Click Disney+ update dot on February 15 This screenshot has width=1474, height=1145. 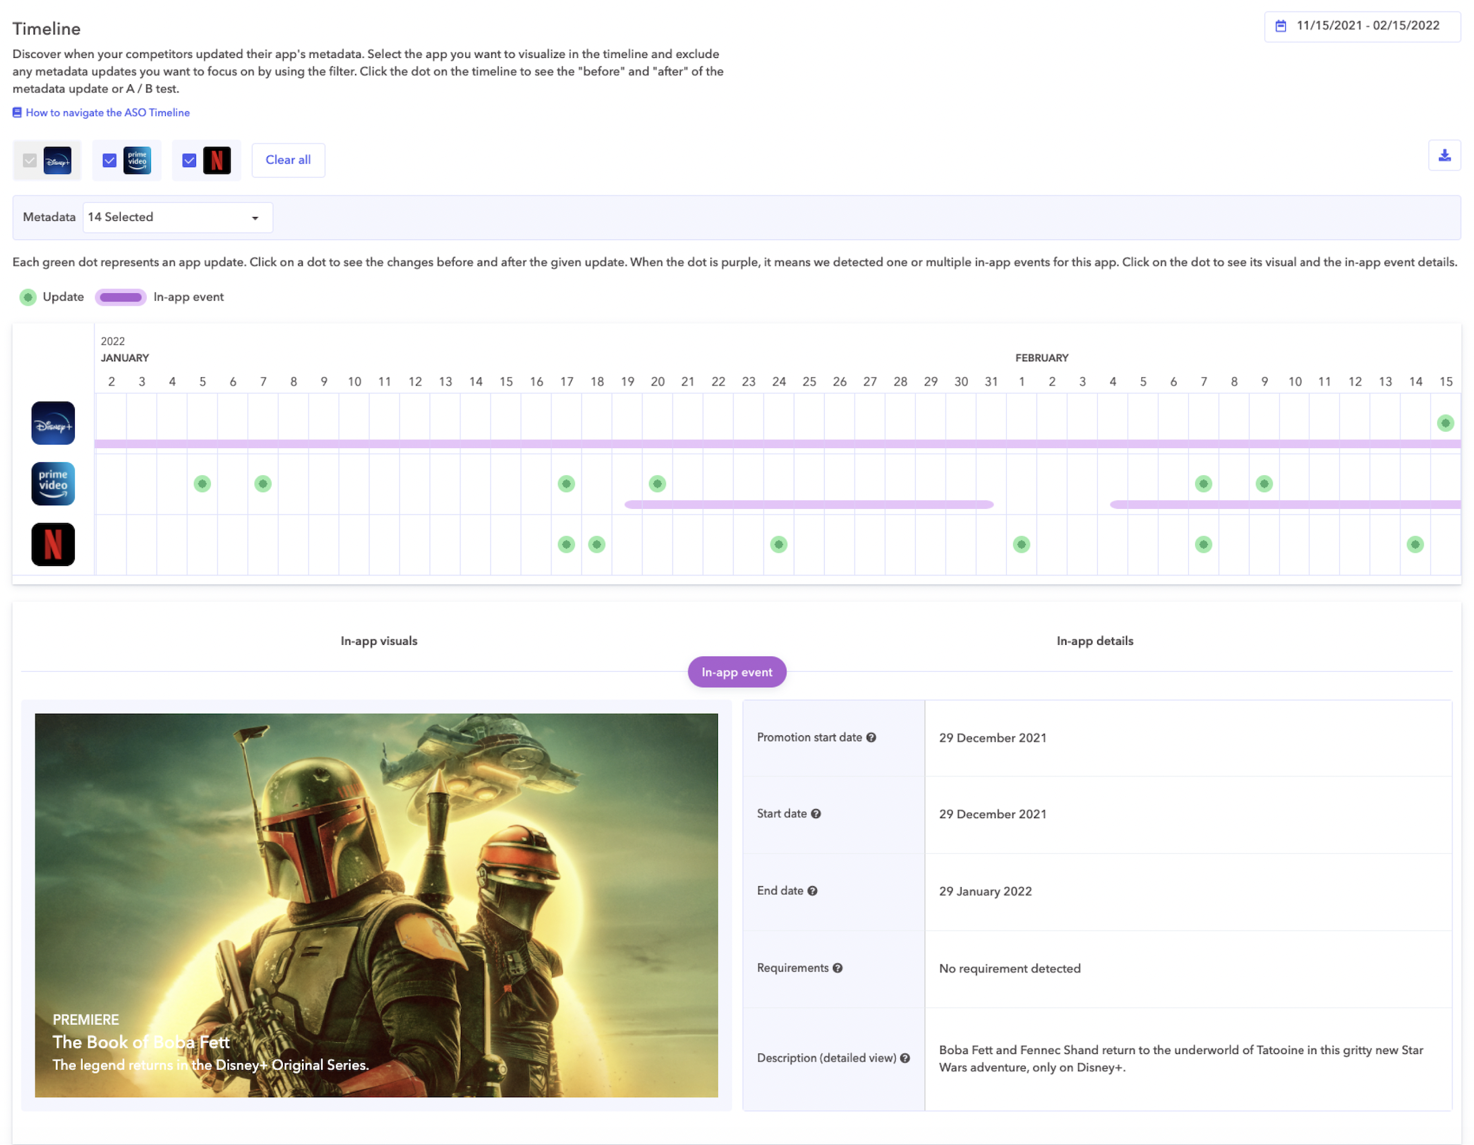1445,423
